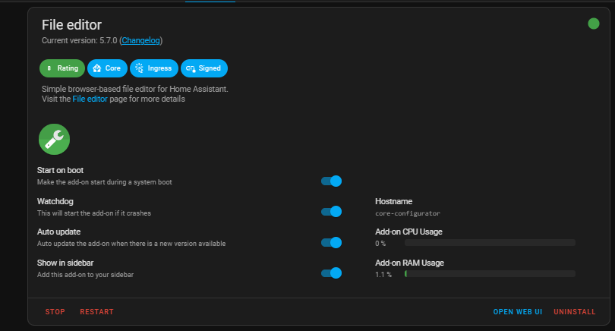
Task: Click the Watchdog label
Action: [55, 201]
